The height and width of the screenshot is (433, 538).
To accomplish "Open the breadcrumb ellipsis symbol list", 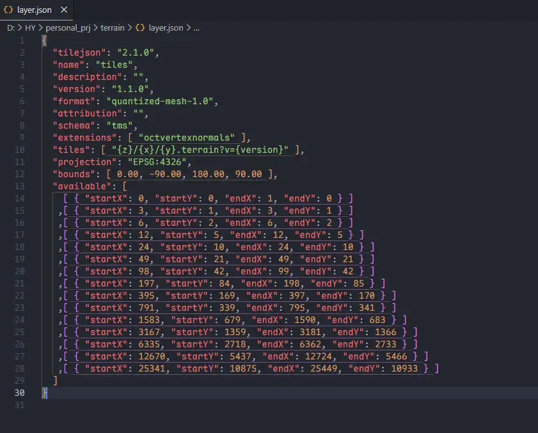I will click(196, 28).
